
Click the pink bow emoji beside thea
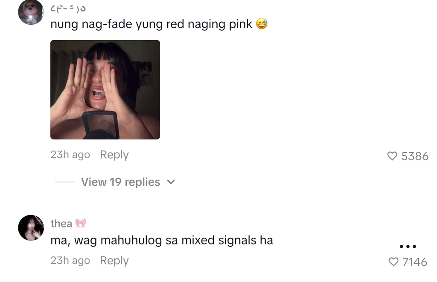81,223
